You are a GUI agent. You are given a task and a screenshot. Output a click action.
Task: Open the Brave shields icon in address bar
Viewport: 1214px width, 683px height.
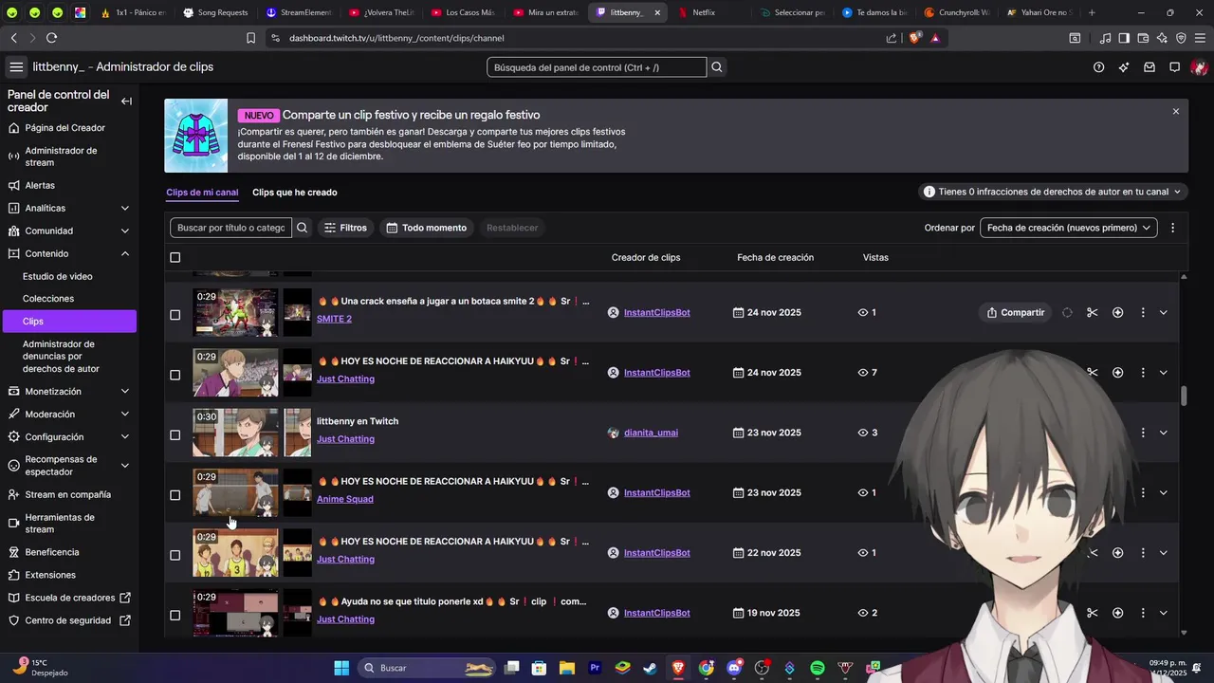pos(915,38)
